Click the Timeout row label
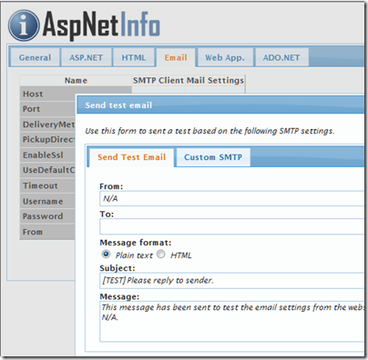The image size is (368, 360). (40, 185)
